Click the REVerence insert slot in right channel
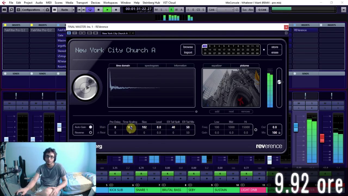 305,30
